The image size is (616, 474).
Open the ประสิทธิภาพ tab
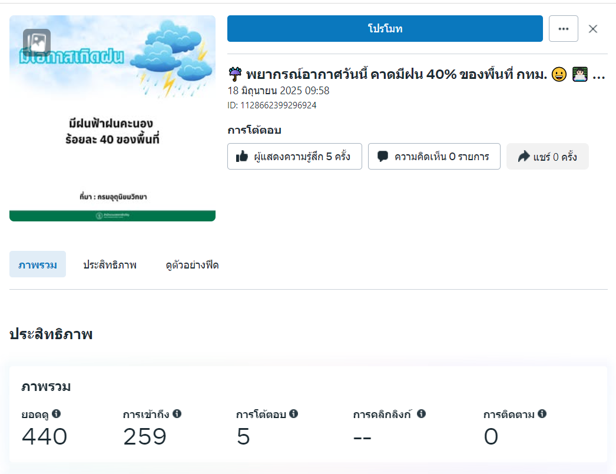(110, 265)
